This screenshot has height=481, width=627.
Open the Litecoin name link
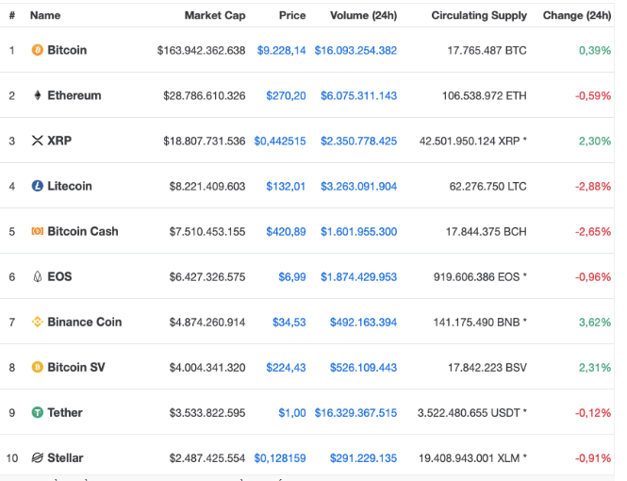(x=70, y=186)
